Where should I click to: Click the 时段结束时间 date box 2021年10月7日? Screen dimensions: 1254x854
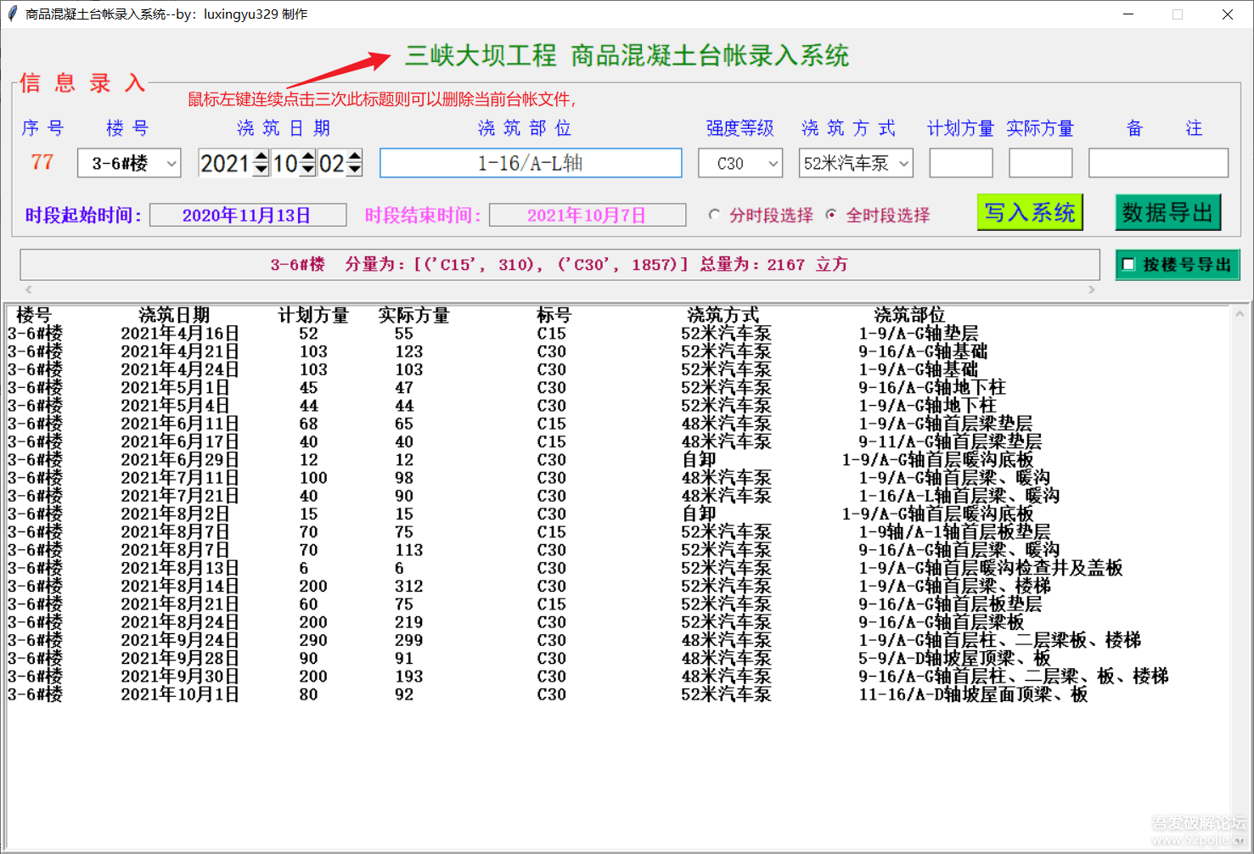[x=588, y=215]
